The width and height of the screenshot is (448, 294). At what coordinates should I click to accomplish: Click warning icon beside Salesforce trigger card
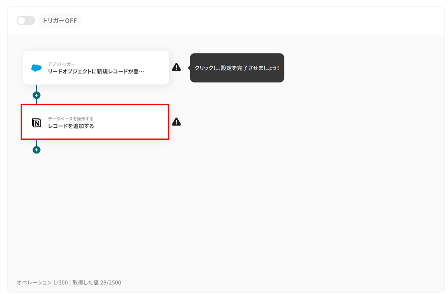pos(176,67)
